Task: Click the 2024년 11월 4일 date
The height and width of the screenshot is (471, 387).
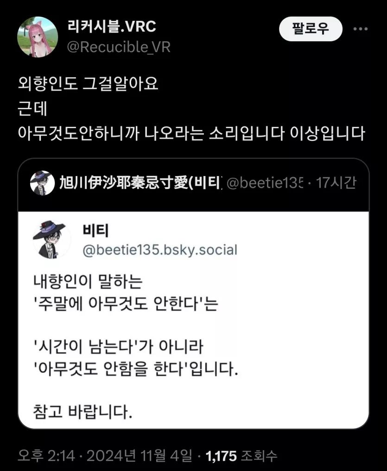Action: (140, 456)
